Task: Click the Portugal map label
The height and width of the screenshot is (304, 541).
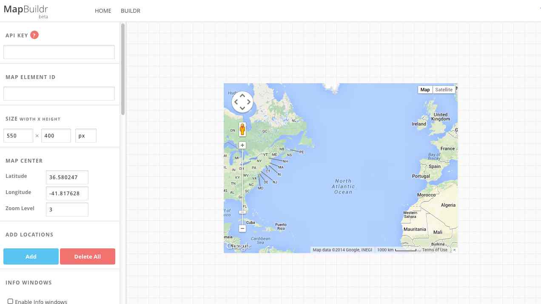Action: click(421, 176)
